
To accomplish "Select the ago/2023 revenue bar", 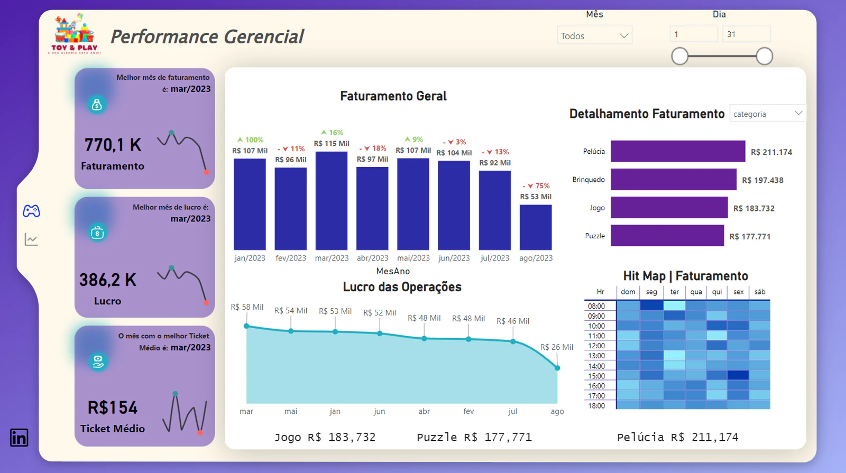I will pyautogui.click(x=536, y=227).
